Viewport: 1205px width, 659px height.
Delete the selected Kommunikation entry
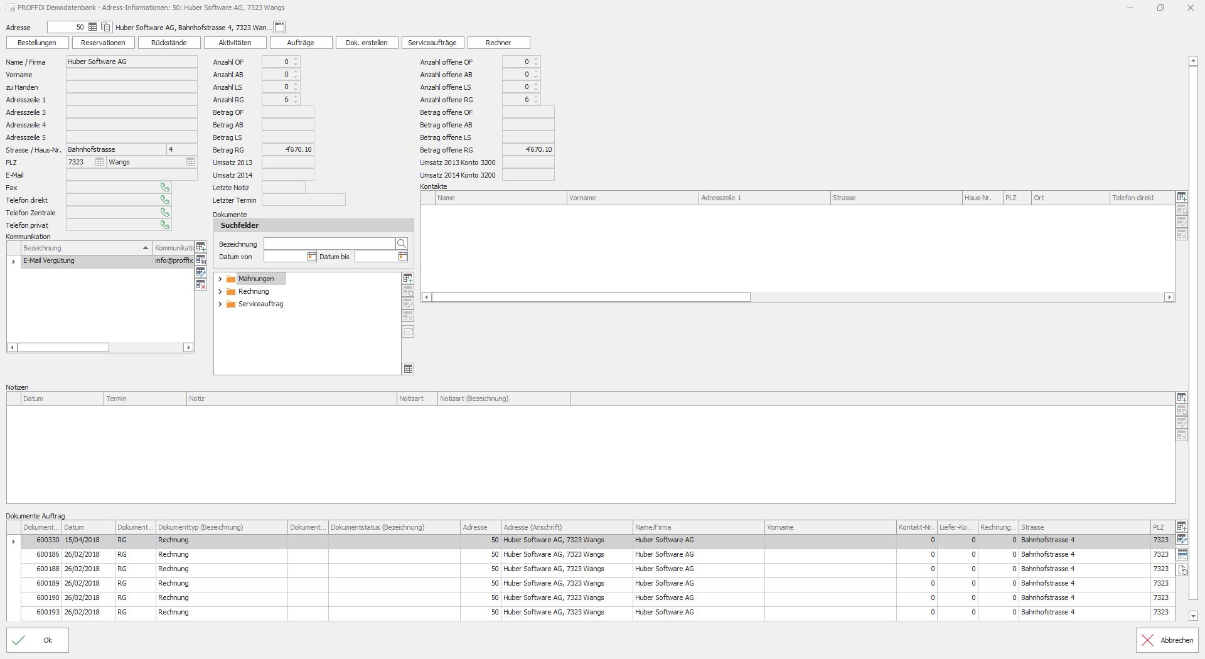201,285
